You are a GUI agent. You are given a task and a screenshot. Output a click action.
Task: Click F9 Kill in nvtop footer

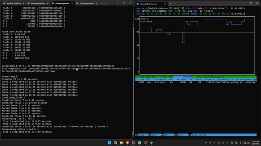click(x=168, y=135)
